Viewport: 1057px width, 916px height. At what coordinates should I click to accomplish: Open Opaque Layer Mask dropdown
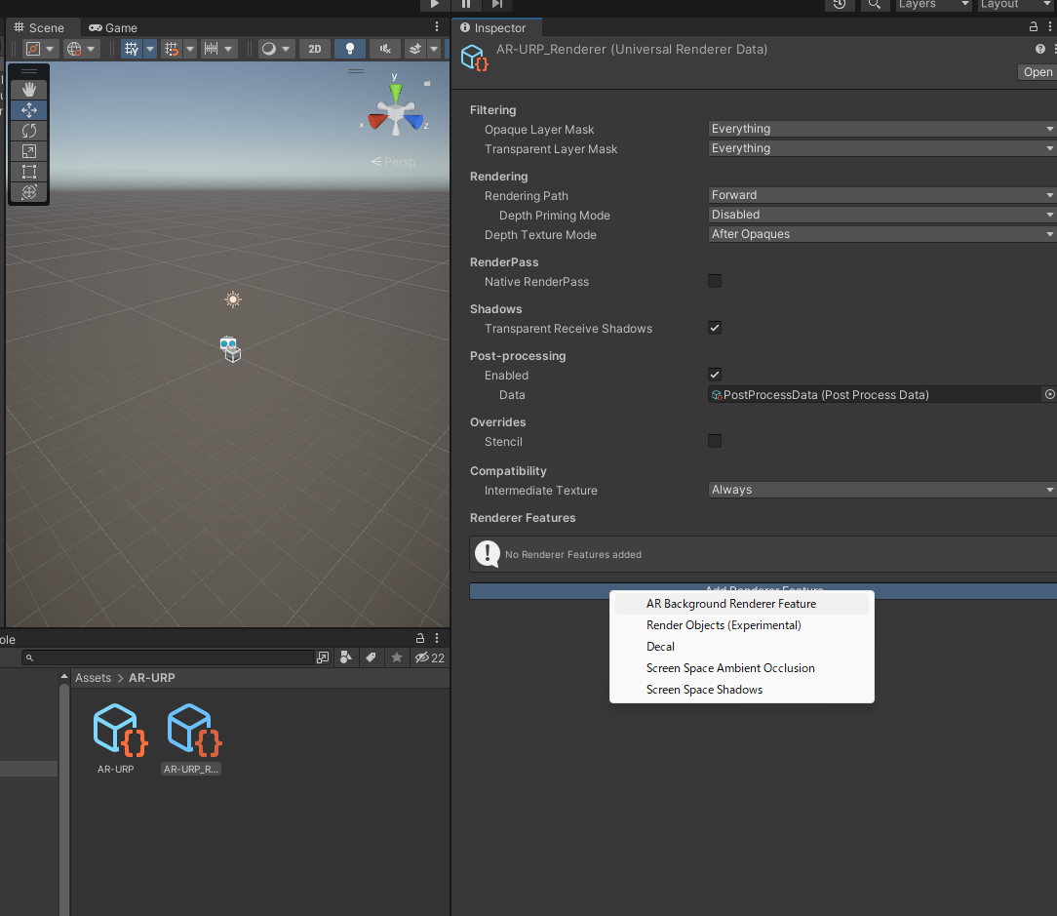(882, 129)
